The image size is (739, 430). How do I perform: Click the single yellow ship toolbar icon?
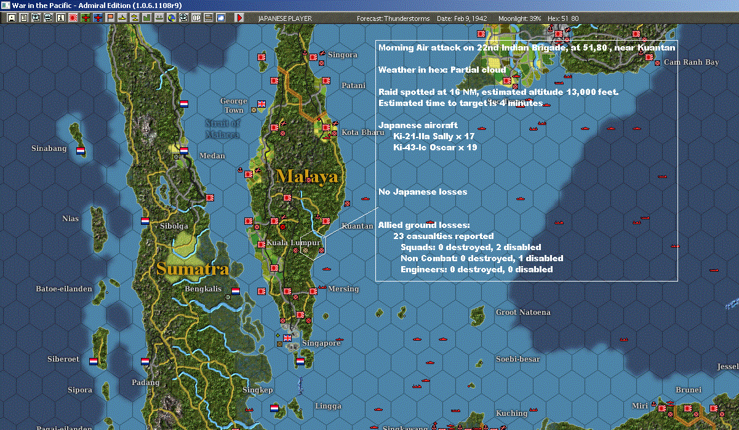click(122, 18)
